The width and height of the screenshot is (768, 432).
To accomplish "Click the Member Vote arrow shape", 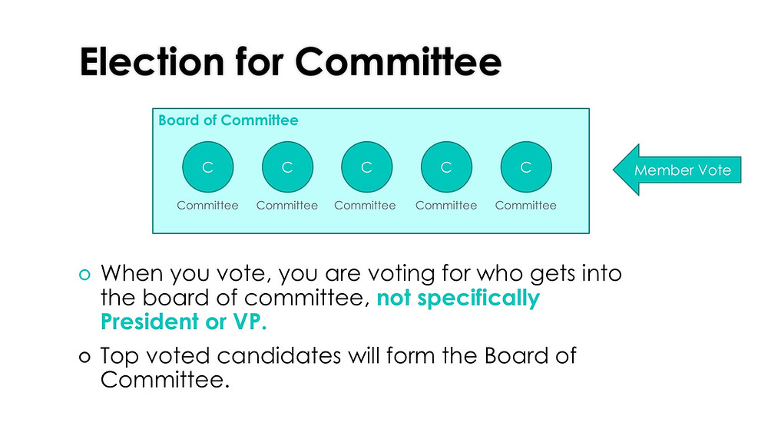I will (677, 170).
